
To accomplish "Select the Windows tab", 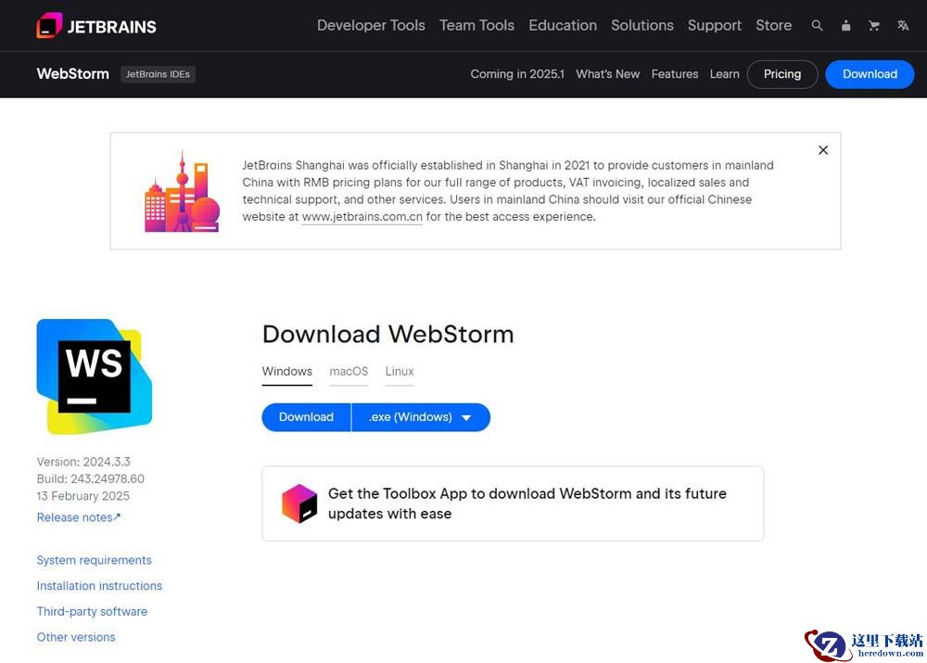I will (286, 372).
